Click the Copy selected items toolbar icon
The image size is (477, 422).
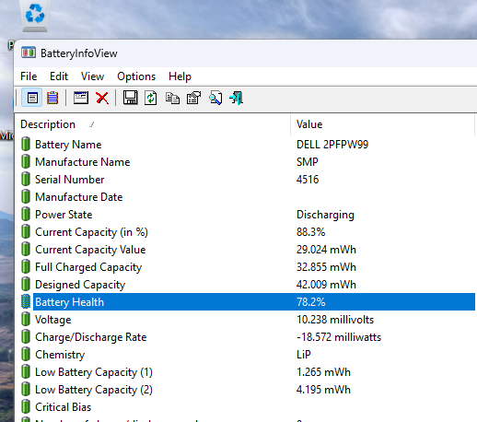coord(172,99)
